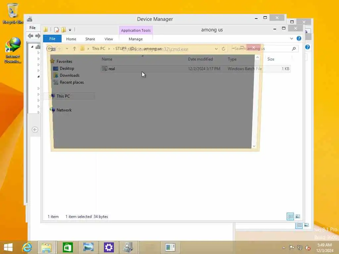Open Internet Download Manager desktop shortcut
The image size is (339, 254).
13,50
